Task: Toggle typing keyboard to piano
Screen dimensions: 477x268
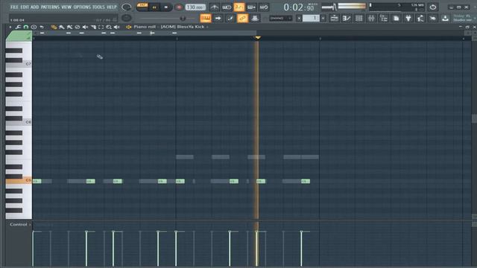Action: (x=206, y=18)
